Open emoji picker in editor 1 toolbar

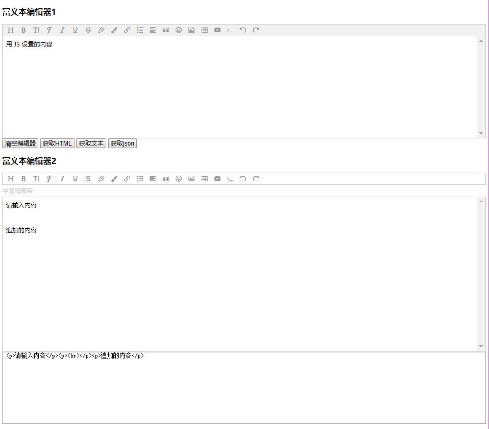click(x=179, y=30)
